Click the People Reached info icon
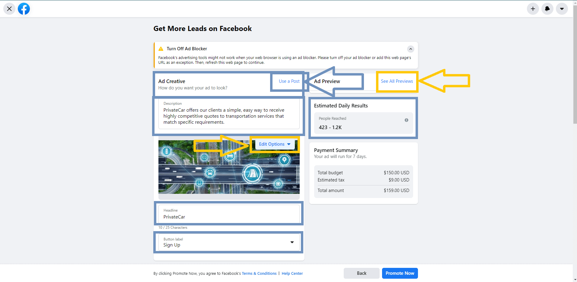Image resolution: width=577 pixels, height=282 pixels. (x=406, y=120)
